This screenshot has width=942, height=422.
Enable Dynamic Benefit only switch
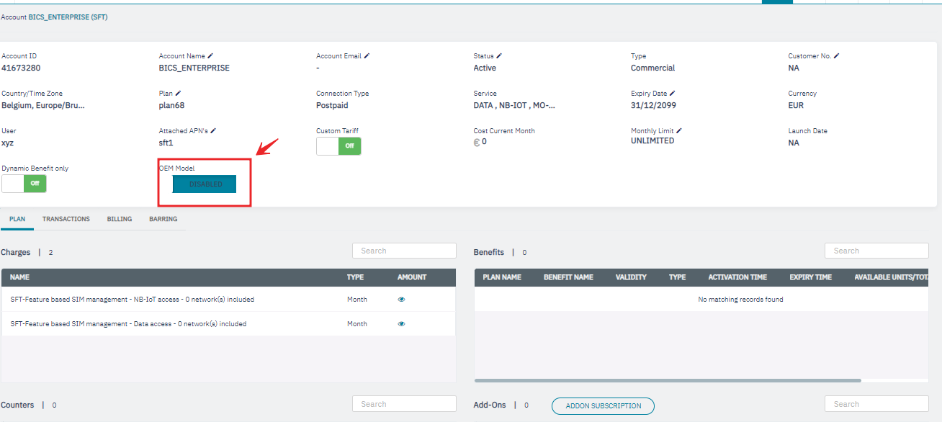tap(24, 184)
